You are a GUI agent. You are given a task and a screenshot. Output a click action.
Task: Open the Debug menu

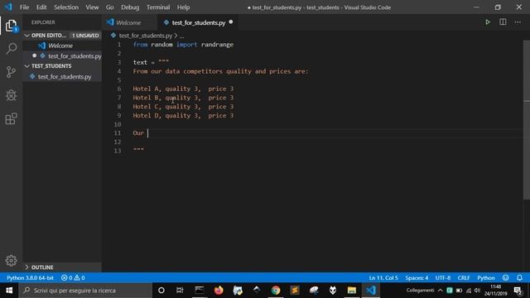point(130,7)
